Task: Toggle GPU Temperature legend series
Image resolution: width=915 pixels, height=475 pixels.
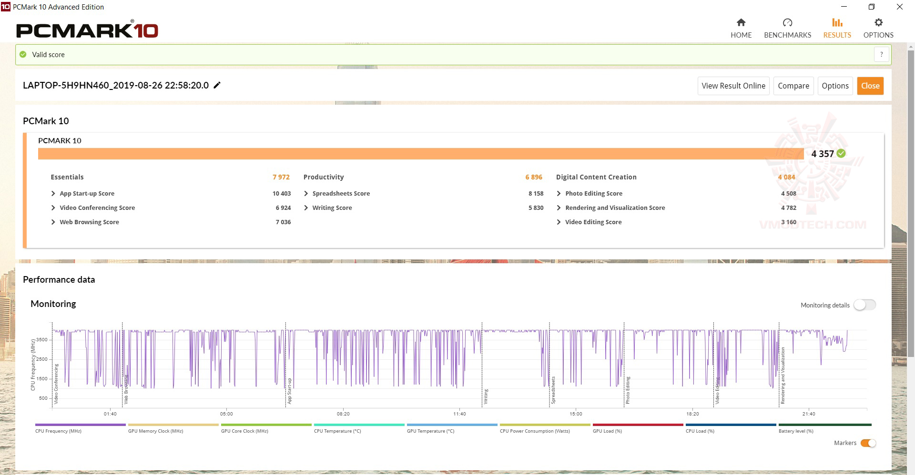Action: [x=452, y=428]
